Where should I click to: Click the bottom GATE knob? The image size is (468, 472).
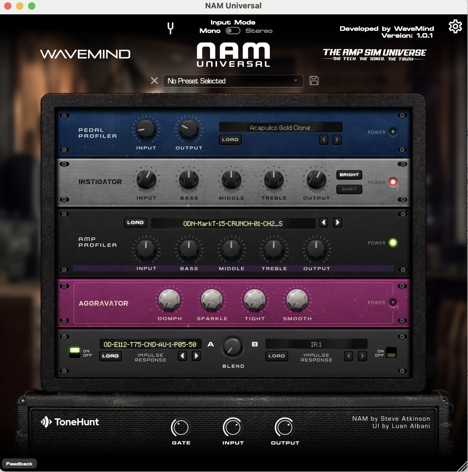[180, 428]
